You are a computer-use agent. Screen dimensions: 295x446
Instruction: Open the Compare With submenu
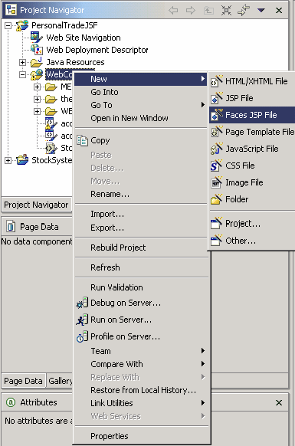pyautogui.click(x=140, y=364)
